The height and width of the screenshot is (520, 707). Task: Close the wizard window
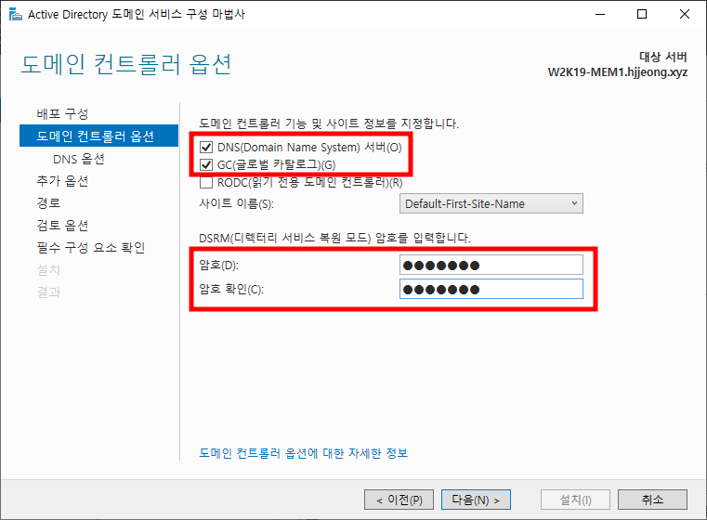pos(685,15)
